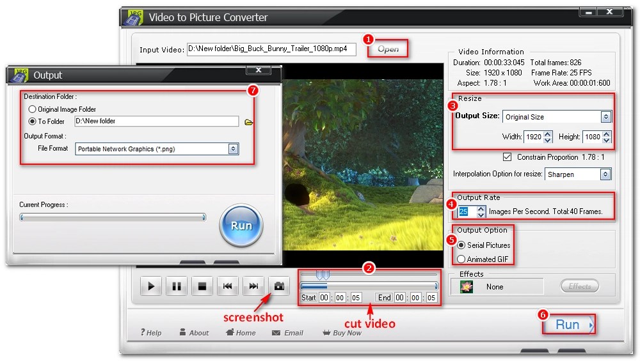Viewport: 640px width, 361px height.
Task: Click the Height input field showing 1080
Action: 593,137
